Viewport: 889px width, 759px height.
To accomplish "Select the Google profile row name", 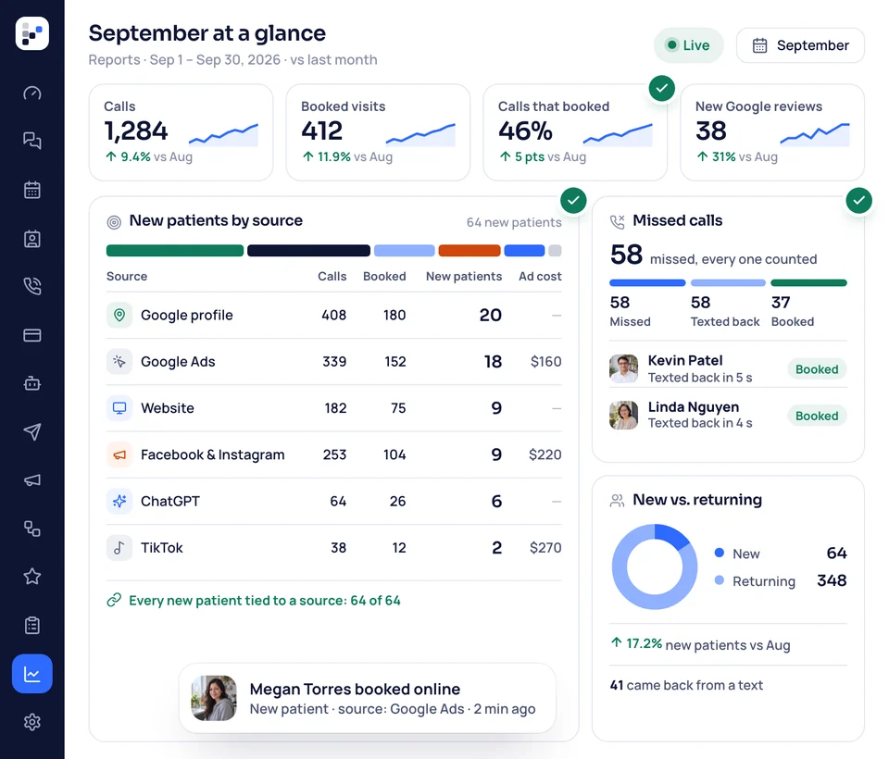I will 186,315.
